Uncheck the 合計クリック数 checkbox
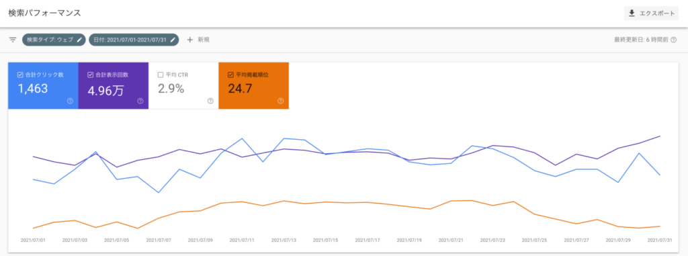 point(20,75)
